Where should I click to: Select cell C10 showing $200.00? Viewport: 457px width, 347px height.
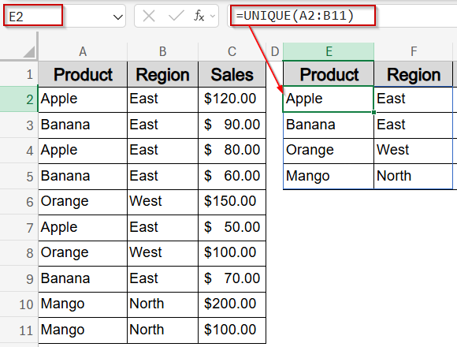(232, 304)
